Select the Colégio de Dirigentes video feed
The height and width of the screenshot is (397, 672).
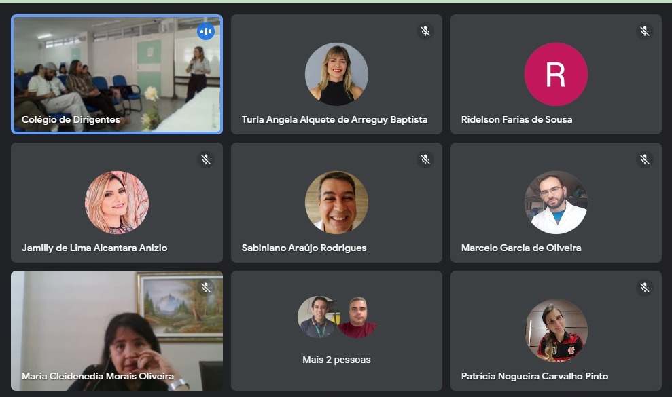[117, 74]
